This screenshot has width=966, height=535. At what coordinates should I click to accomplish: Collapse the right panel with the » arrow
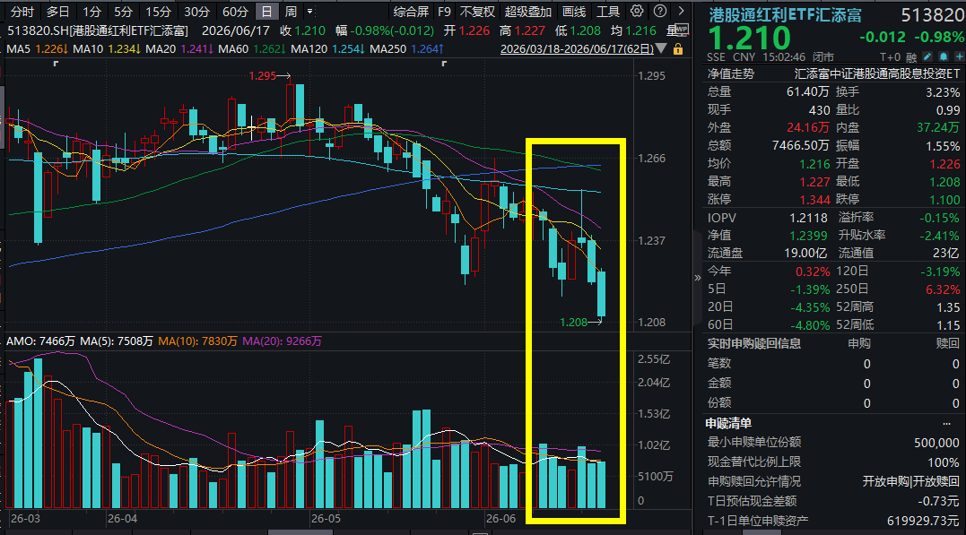tap(698, 278)
